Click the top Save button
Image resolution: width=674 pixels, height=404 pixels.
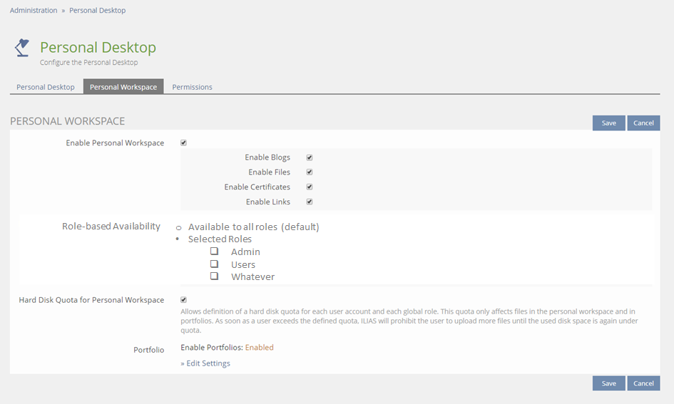click(608, 123)
